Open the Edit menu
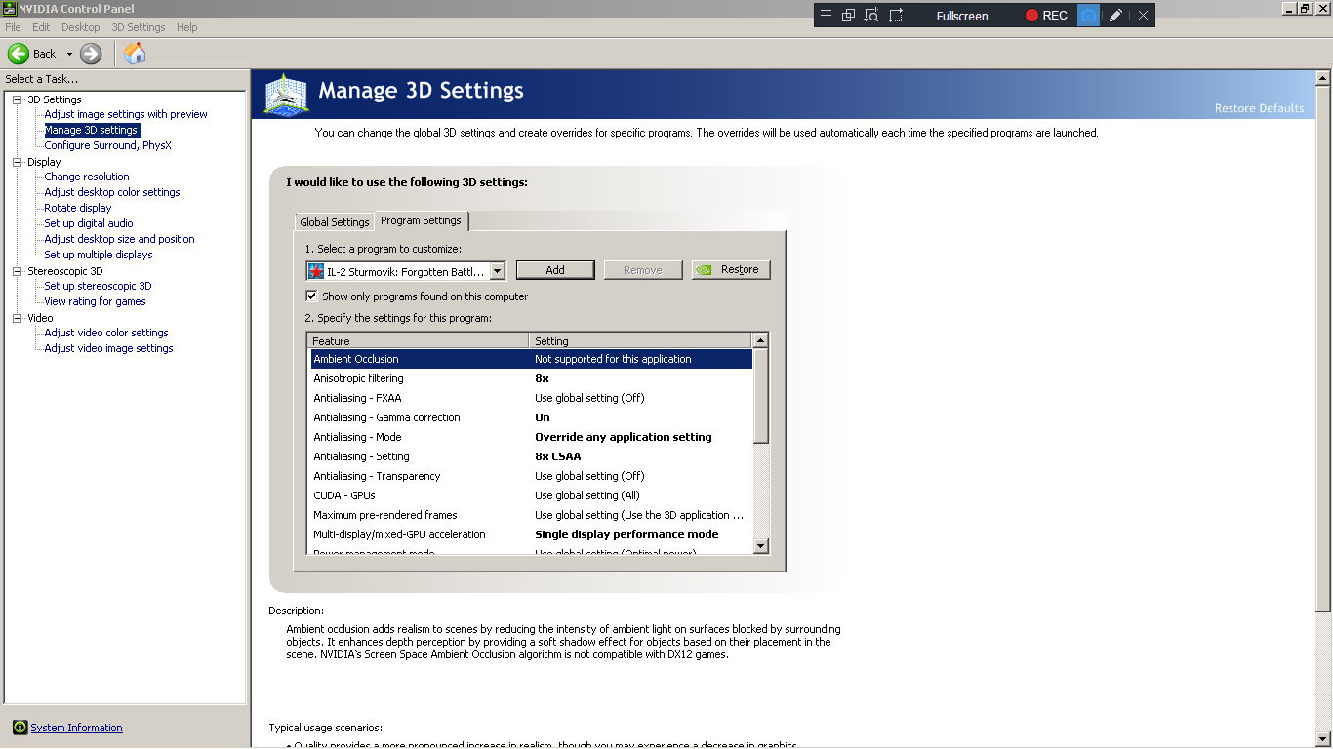Viewport: 1333px width, 749px height. tap(41, 27)
